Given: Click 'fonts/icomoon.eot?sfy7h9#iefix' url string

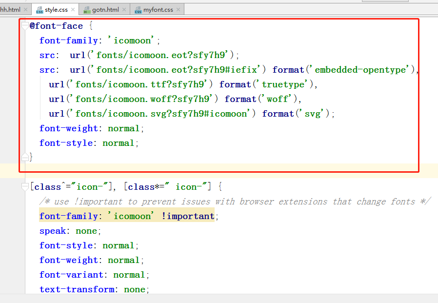Looking at the screenshot, I should click(x=177, y=70).
